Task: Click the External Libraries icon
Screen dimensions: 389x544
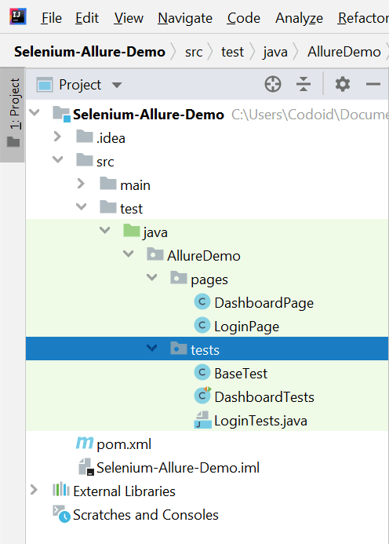Action: click(x=61, y=490)
